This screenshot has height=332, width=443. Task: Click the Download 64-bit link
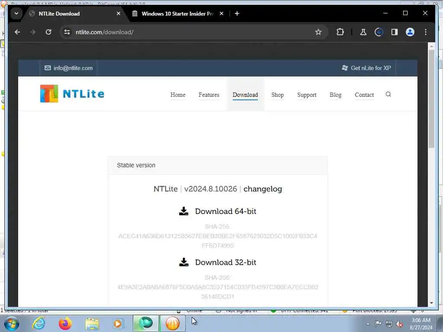click(x=225, y=211)
